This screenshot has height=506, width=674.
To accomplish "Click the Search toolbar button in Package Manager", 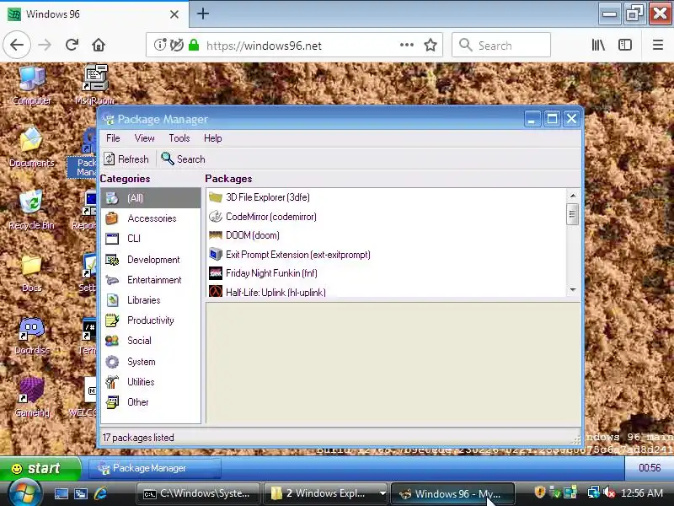I will (183, 159).
